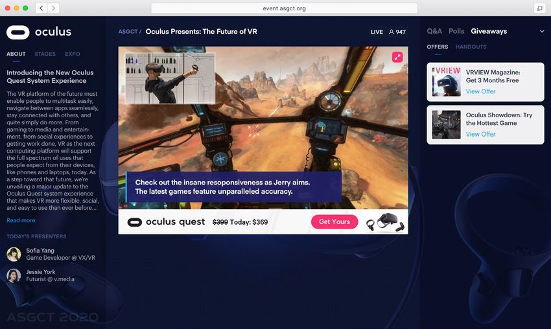Open the browser tabs overview icon
This screenshot has width=551, height=329.
pyautogui.click(x=540, y=8)
